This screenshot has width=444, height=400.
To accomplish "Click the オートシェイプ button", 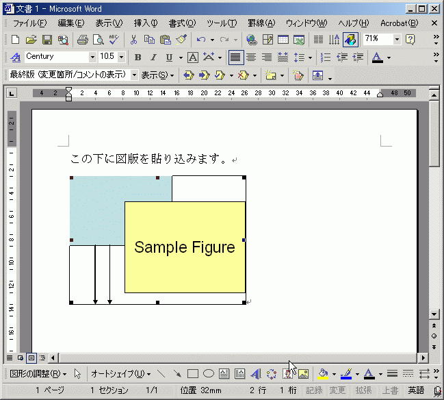I will 120,374.
